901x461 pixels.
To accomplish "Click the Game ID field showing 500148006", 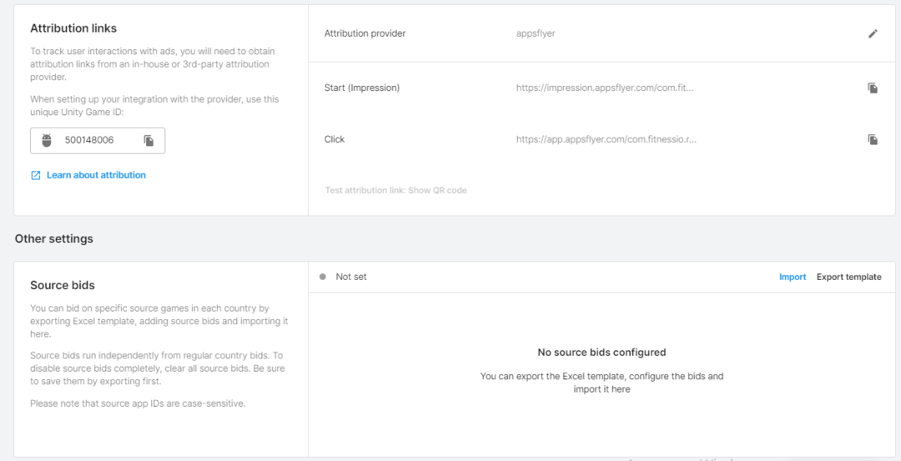I will tap(89, 141).
